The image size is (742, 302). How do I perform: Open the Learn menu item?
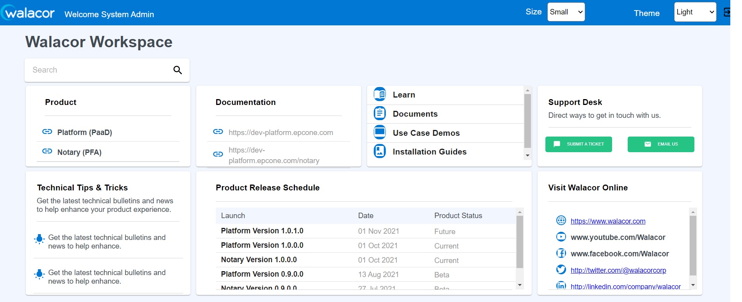click(x=404, y=95)
